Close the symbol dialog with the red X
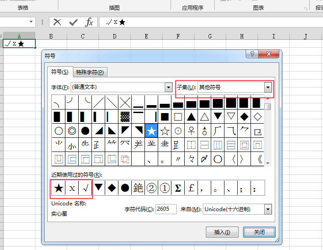 (269, 54)
